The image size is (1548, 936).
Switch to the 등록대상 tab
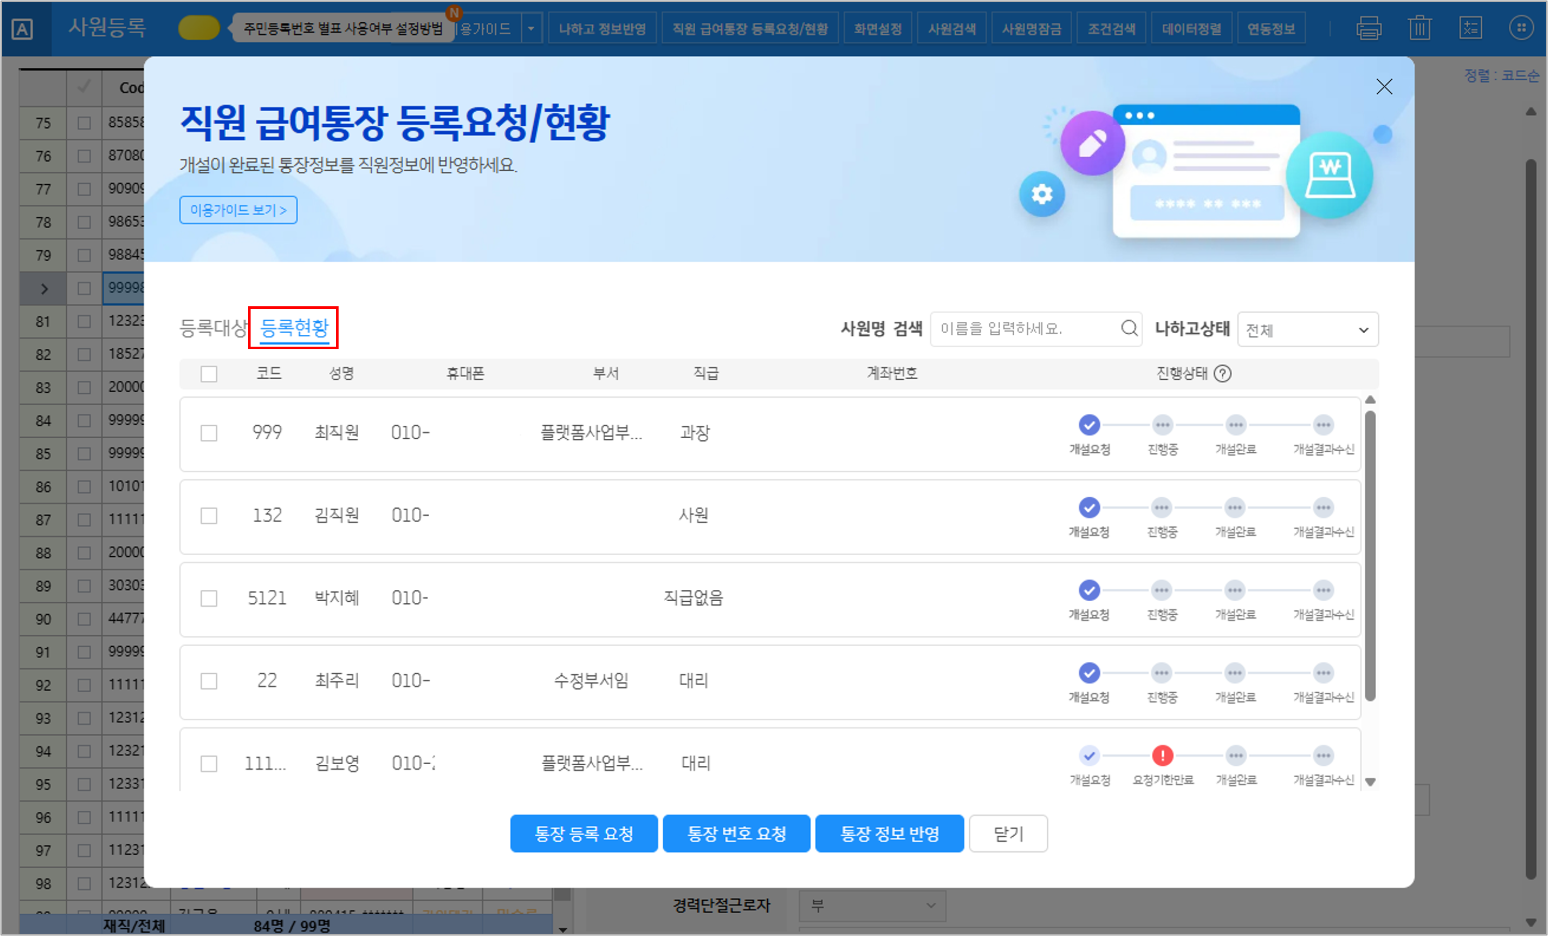point(214,328)
